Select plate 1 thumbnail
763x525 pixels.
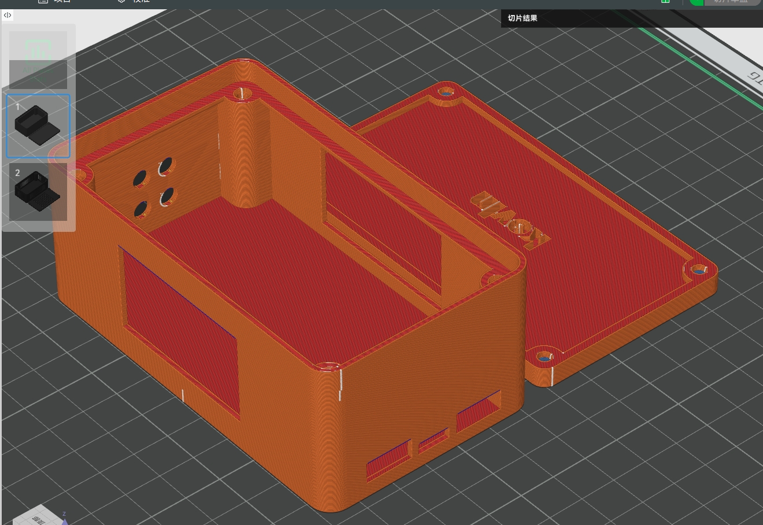click(x=38, y=126)
